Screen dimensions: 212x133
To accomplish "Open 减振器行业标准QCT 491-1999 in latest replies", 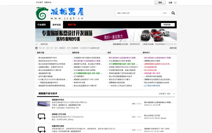I will coord(86,79).
